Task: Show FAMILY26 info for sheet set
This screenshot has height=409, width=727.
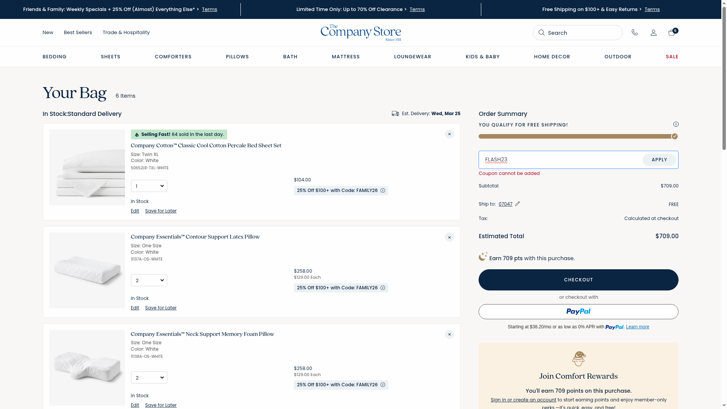Action: click(x=383, y=190)
